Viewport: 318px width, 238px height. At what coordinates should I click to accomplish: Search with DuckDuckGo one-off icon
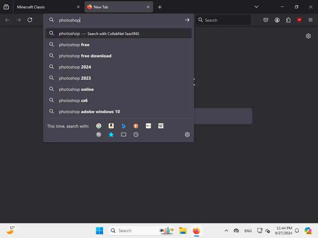pos(136,126)
